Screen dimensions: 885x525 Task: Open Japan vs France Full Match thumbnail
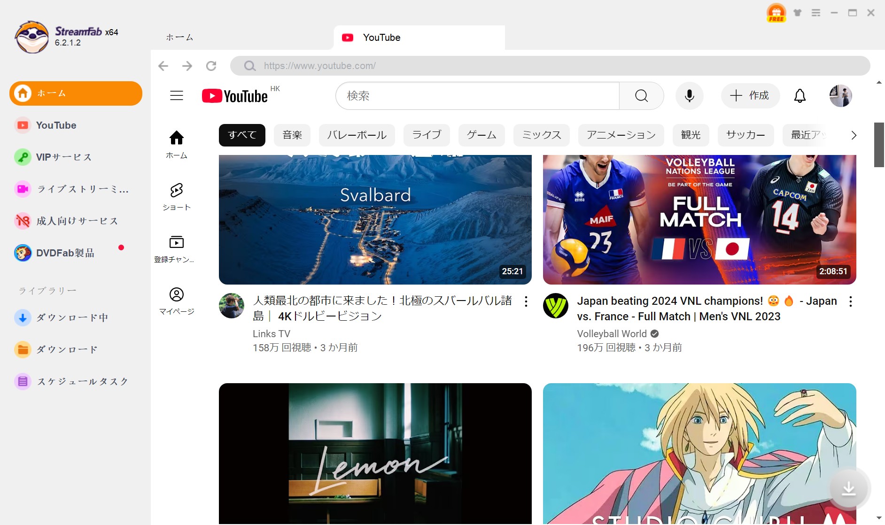(699, 220)
